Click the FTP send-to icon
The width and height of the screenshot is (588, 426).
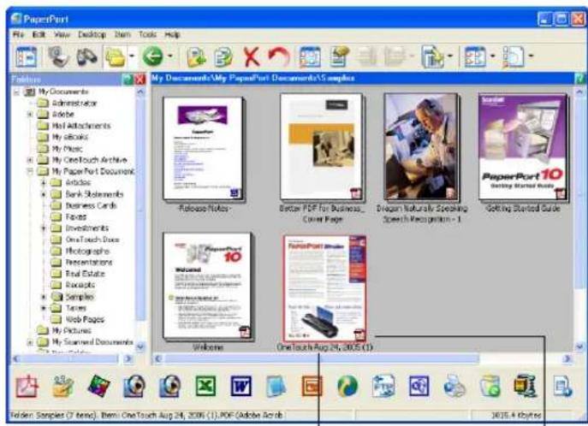pyautogui.click(x=383, y=387)
